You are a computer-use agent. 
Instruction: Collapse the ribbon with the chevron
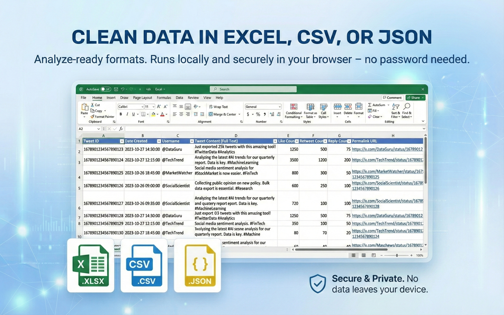coord(423,121)
